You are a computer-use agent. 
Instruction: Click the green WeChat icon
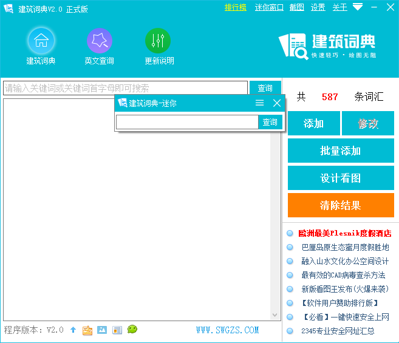tap(132, 329)
